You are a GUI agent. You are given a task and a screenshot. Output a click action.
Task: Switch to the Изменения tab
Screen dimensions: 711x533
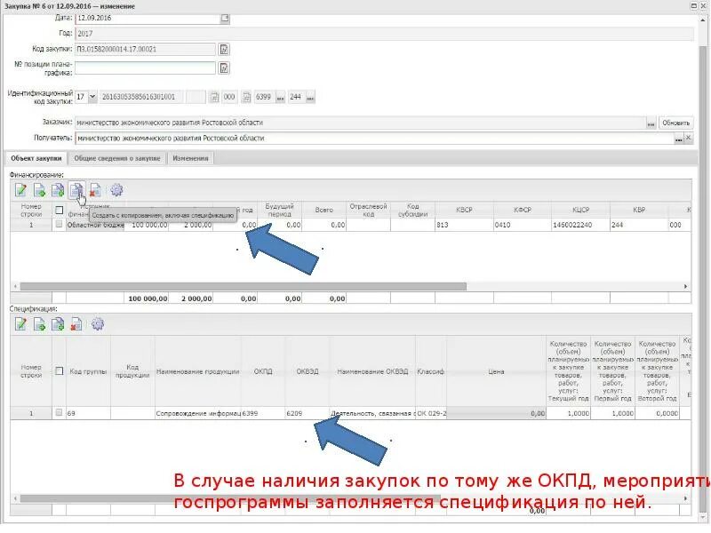pyautogui.click(x=190, y=158)
